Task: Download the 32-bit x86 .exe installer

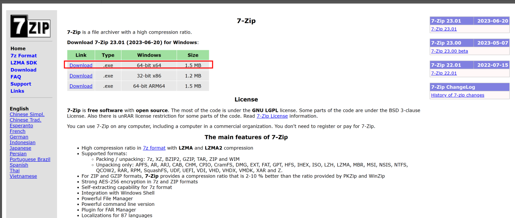Action: pyautogui.click(x=81, y=76)
